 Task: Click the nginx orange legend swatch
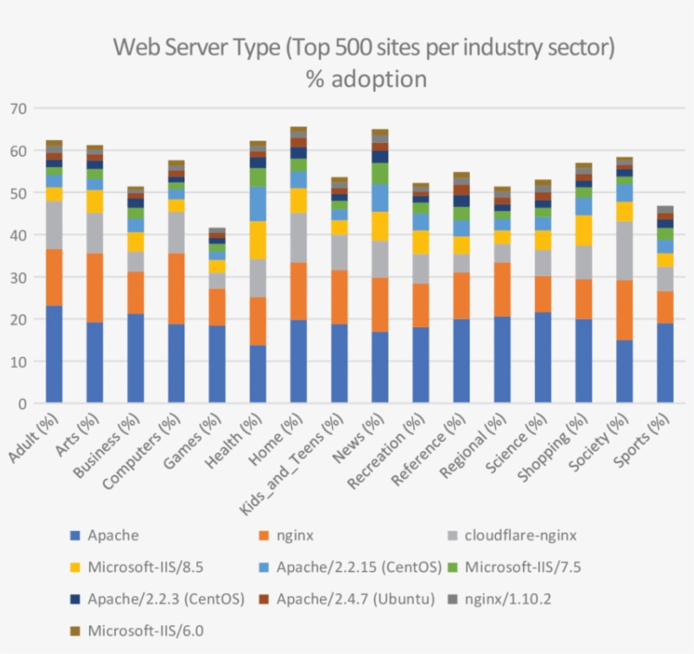(264, 535)
